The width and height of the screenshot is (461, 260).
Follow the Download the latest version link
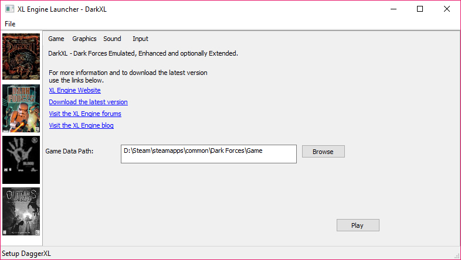pos(88,102)
